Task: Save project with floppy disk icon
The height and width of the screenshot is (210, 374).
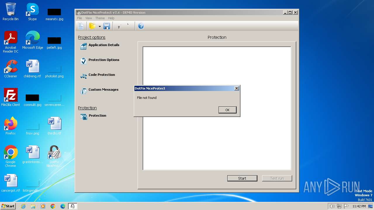Action: pos(107,26)
